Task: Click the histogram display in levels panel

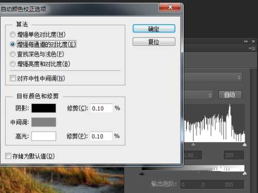Action: pos(215,123)
